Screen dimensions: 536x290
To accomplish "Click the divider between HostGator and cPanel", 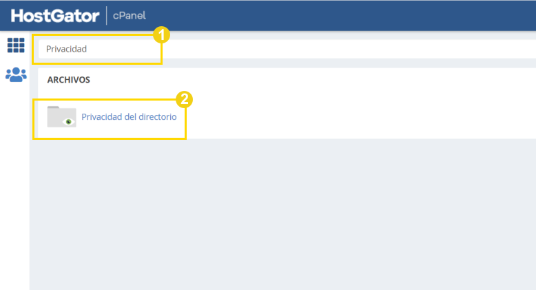I will click(106, 16).
